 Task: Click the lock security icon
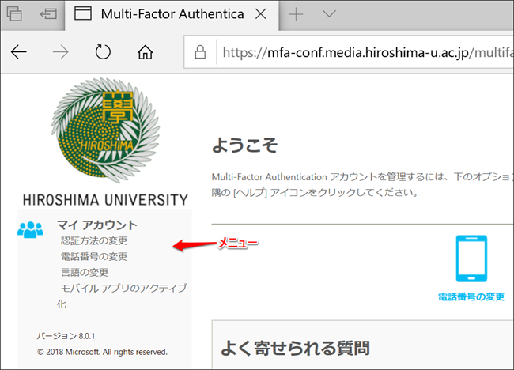[x=200, y=52]
